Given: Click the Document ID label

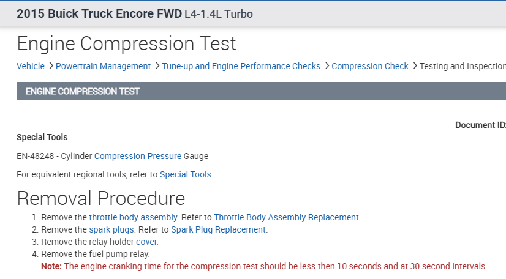Looking at the screenshot, I should click(480, 125).
